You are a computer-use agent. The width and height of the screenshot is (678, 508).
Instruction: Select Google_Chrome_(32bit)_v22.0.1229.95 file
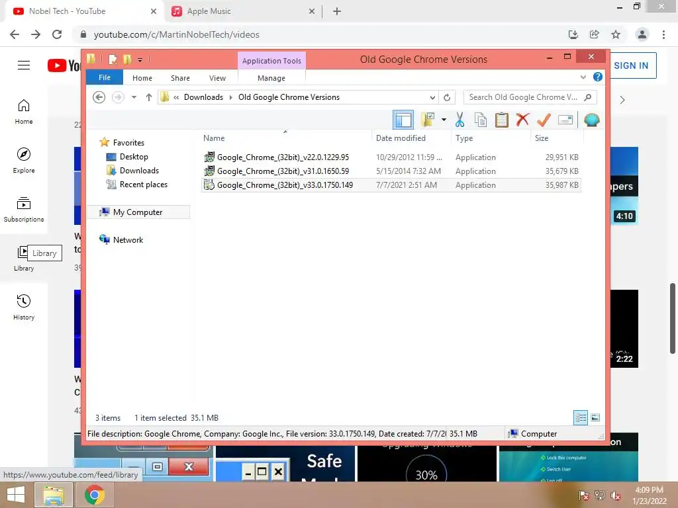point(391,157)
